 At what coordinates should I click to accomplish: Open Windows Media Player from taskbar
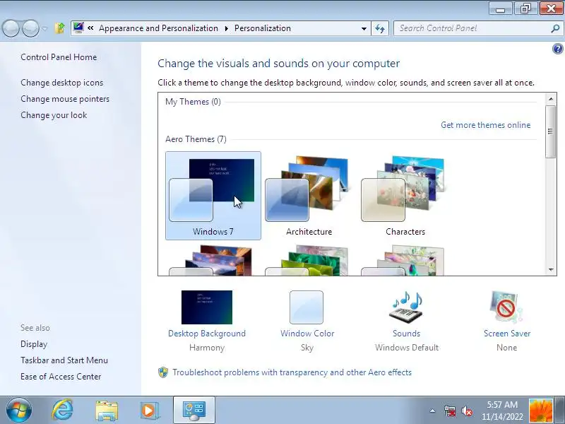(x=150, y=411)
